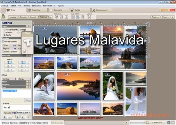
Task: Open the herramienTas menu
Action: 49,6
